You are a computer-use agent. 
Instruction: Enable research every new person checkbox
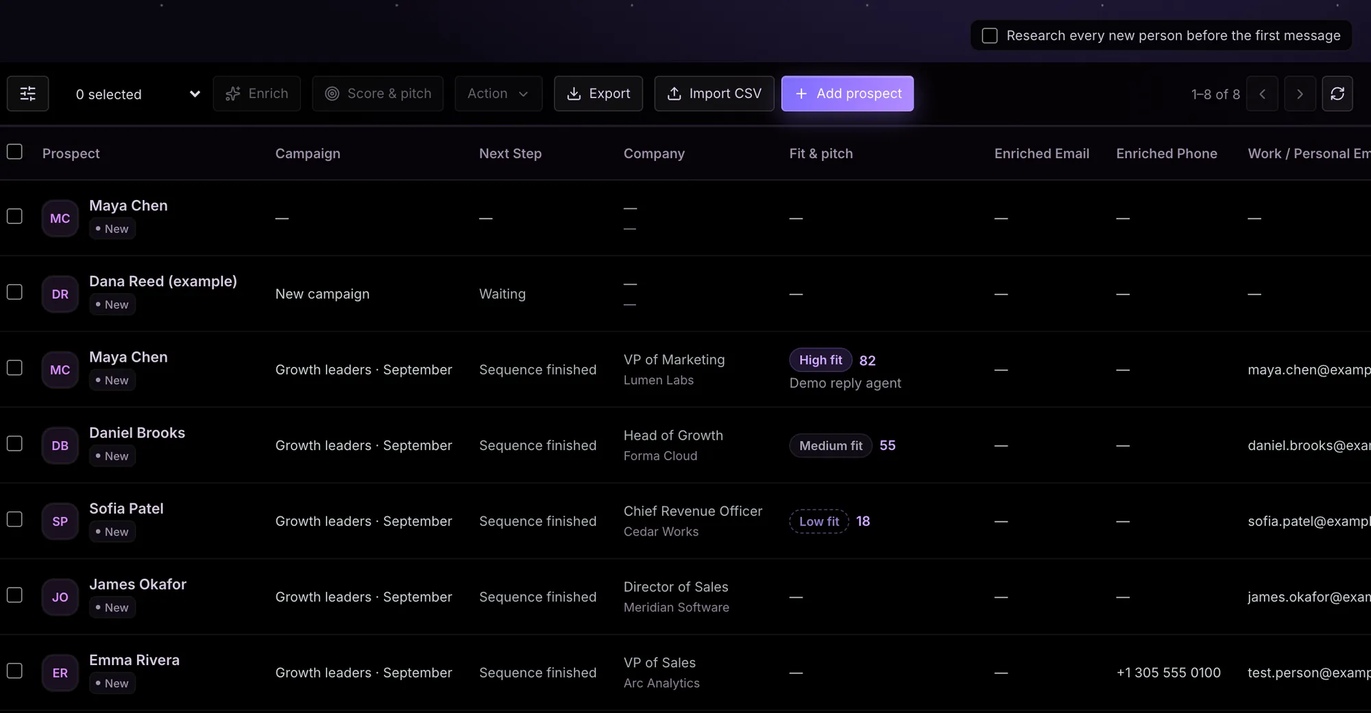989,36
